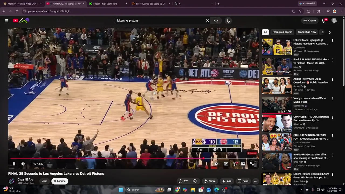
Task: Save video to a playlist
Action: pyautogui.click(x=243, y=181)
